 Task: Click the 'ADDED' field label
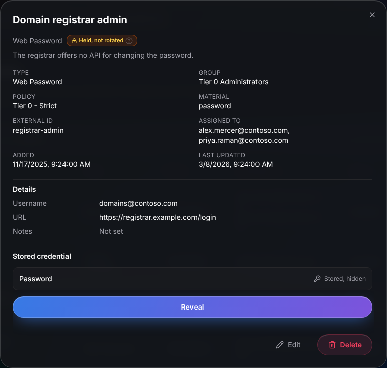tap(23, 155)
